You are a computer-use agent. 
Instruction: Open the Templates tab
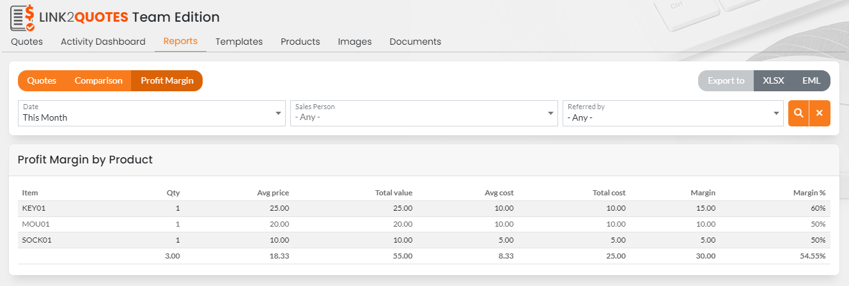pos(239,41)
